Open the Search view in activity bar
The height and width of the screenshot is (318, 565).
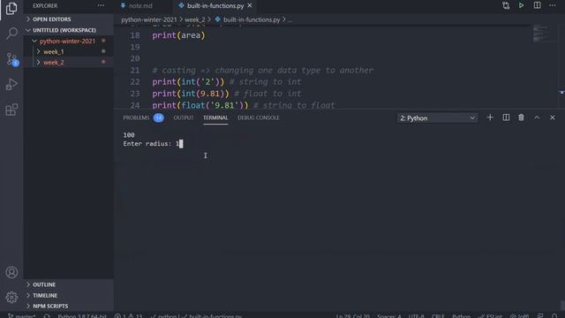click(11, 34)
